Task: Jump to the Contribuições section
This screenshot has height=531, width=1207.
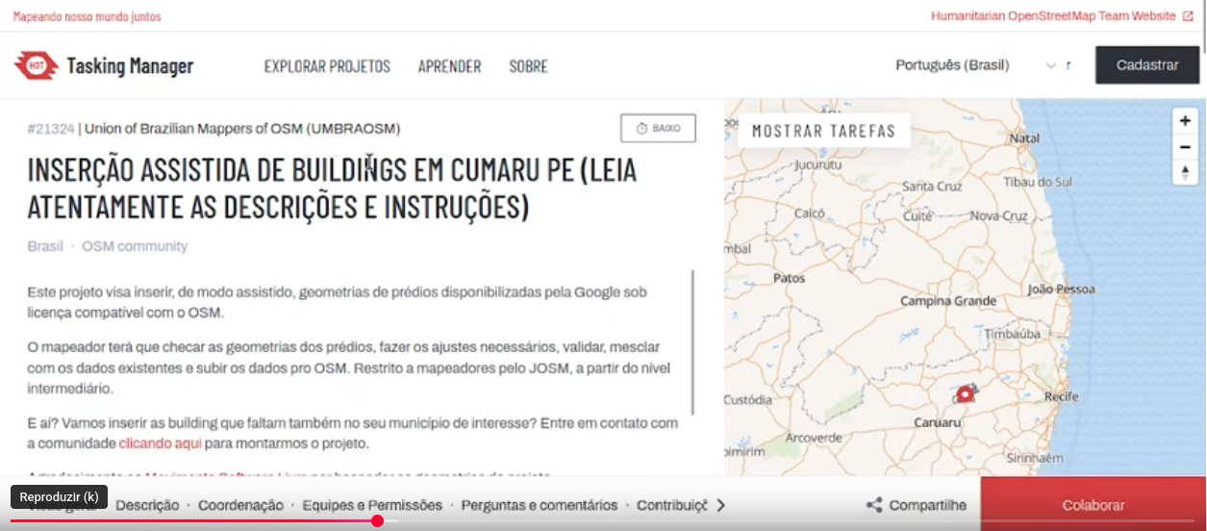Action: (x=672, y=505)
